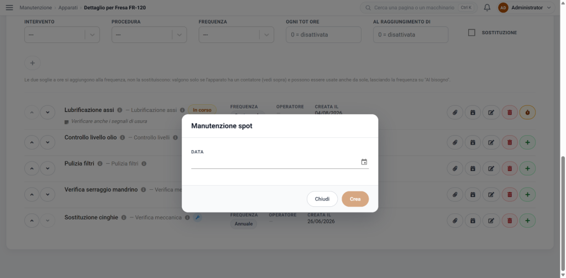Viewport: 566px width, 278px height.
Task: Open the hamburger navigation menu
Action: 9,8
